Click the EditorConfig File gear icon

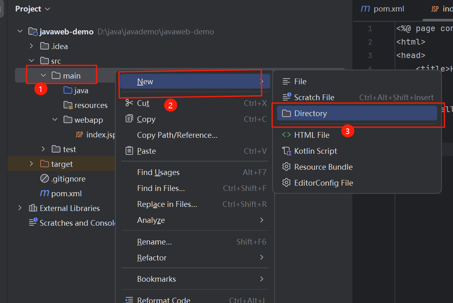[x=286, y=182]
